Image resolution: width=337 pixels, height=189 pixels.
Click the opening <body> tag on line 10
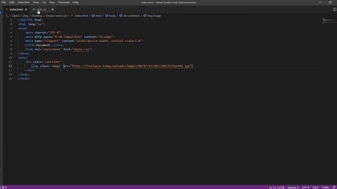(23, 58)
